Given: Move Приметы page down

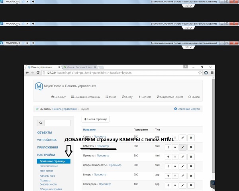Looking at the screenshot, I should click(175, 157).
